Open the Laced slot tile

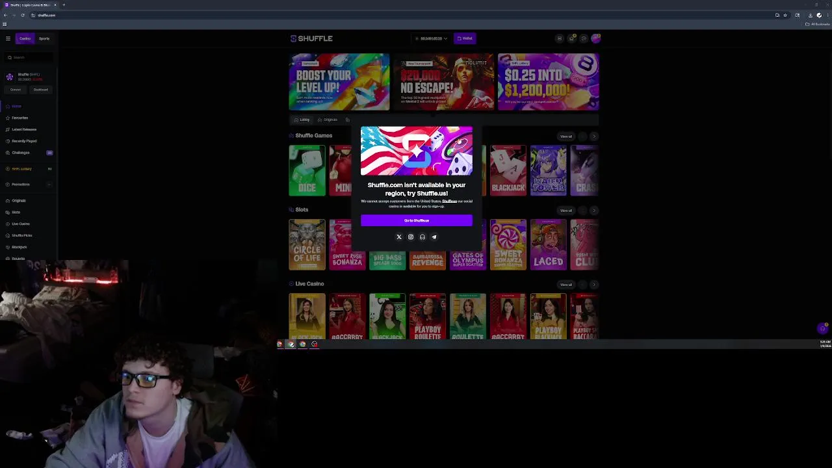coord(549,244)
